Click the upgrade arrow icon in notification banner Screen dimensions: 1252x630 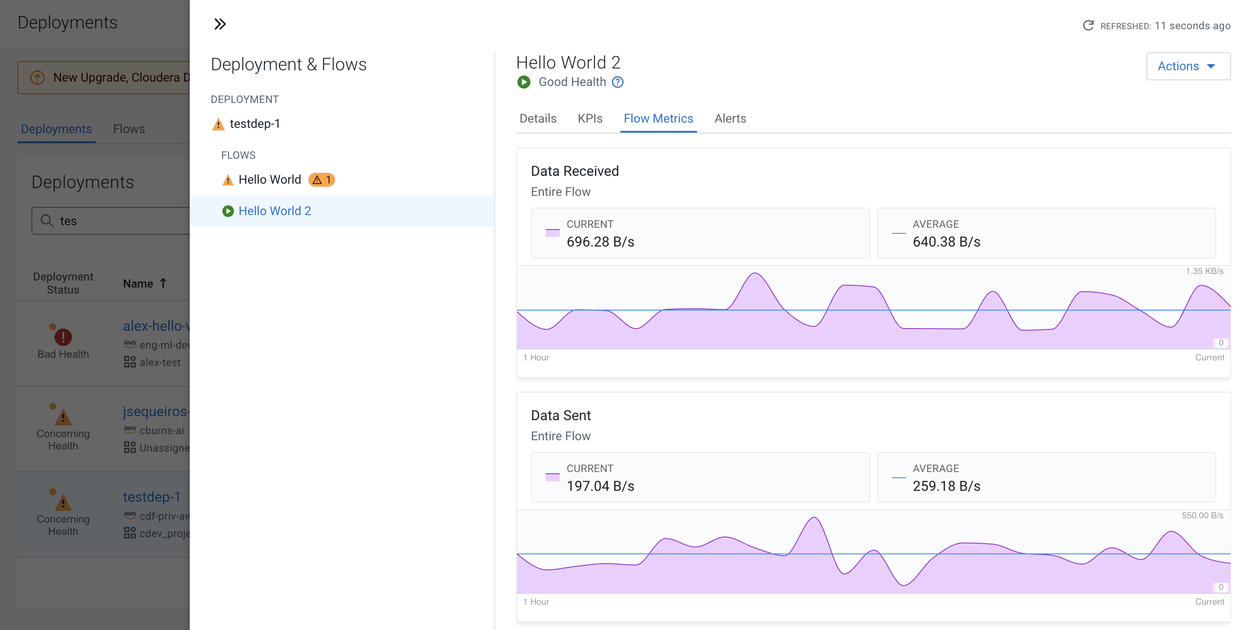click(38, 77)
